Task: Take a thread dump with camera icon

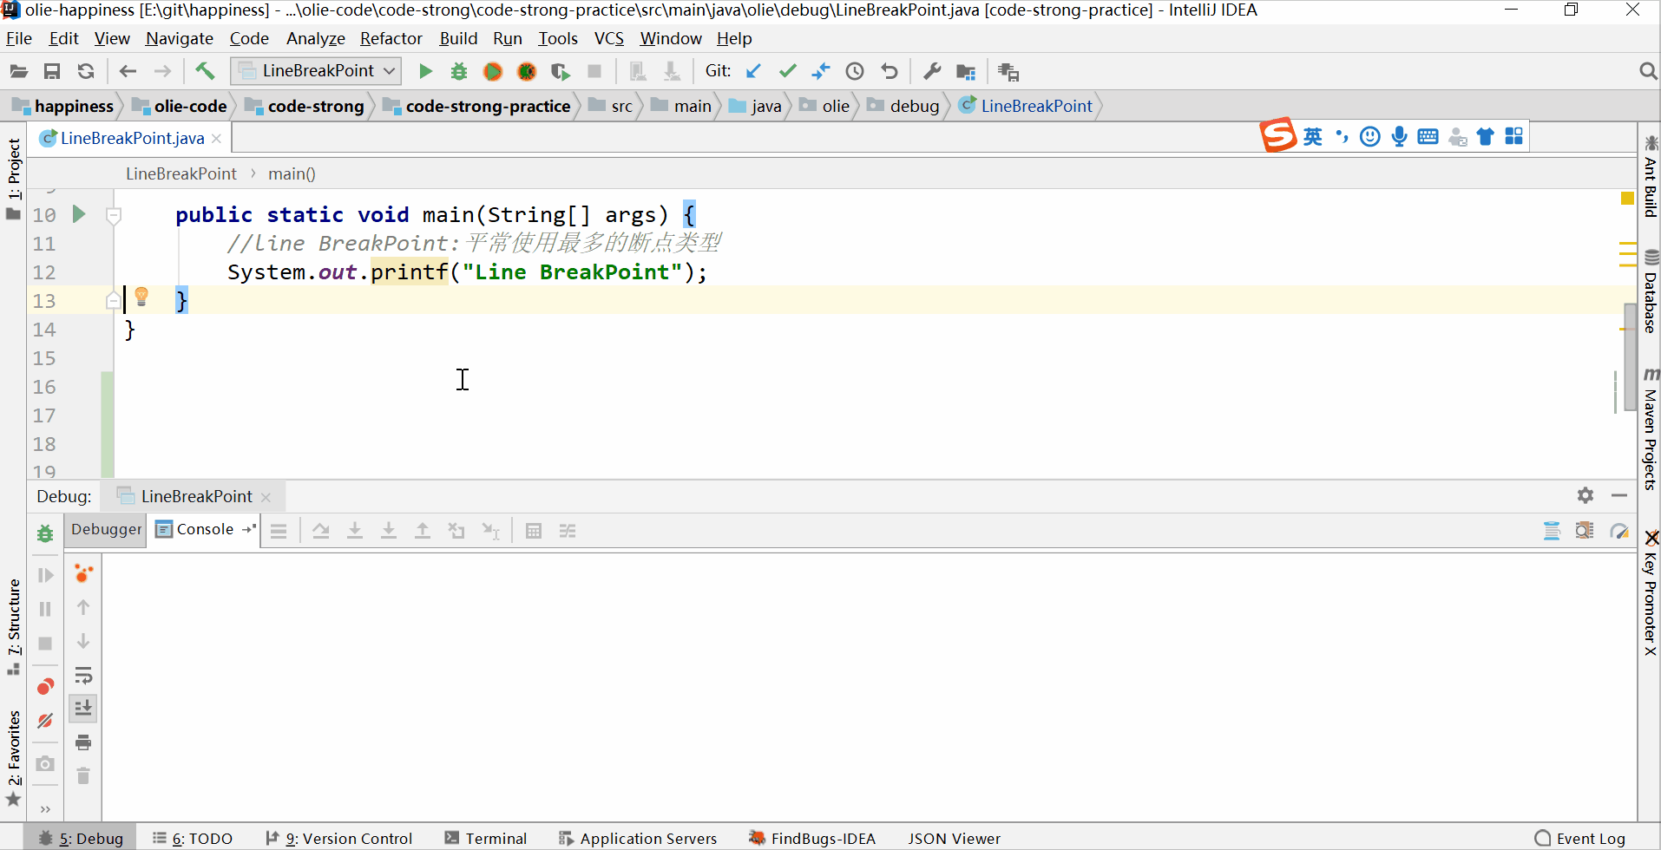Action: tap(45, 764)
